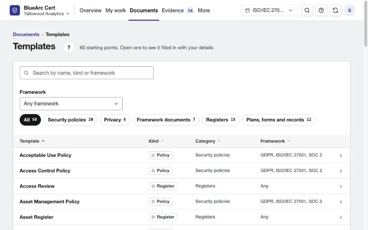Select the All 60 filter chip
Viewport: 368px width, 230px height.
point(30,120)
